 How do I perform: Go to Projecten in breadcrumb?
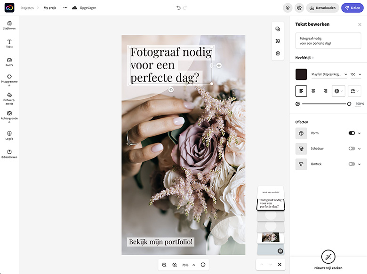point(27,8)
